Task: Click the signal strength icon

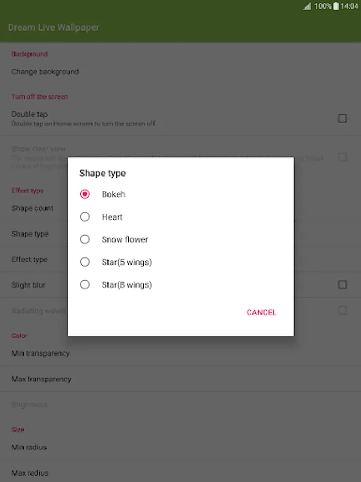Action: [x=307, y=6]
